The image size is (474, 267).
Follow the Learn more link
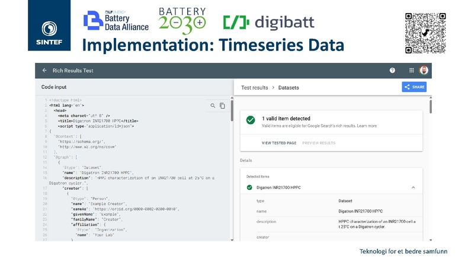point(367,126)
